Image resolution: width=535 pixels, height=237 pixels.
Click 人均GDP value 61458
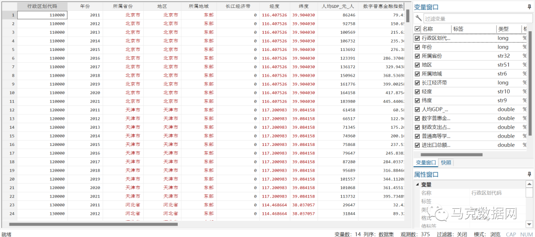coord(348,110)
